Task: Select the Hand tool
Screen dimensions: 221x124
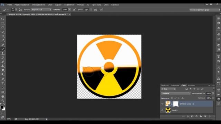Action: [x=3, y=96]
